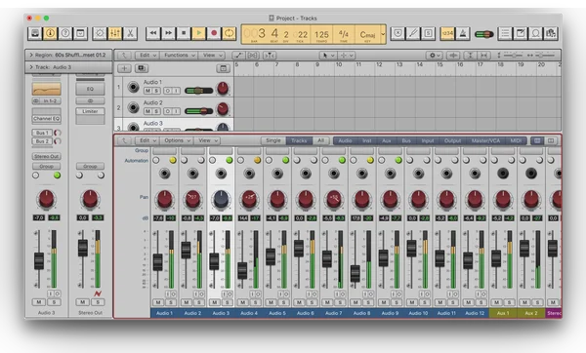Viewport: 586px width, 353px height.
Task: Open the Media Browser button
Action: pyautogui.click(x=551, y=33)
